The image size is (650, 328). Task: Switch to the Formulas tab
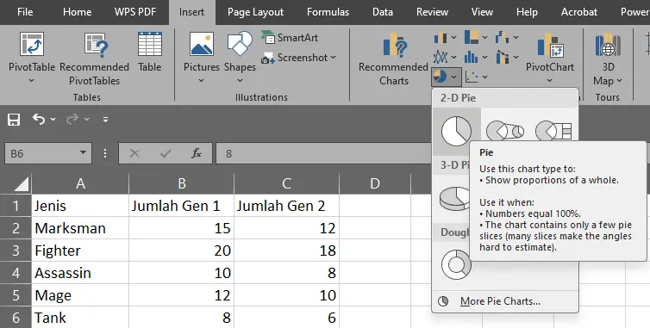coord(328,12)
